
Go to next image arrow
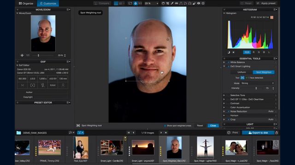click(x=161, y=133)
